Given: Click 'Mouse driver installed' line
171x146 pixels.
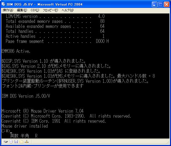Looking at the screenshot, I should click(x=25, y=126).
